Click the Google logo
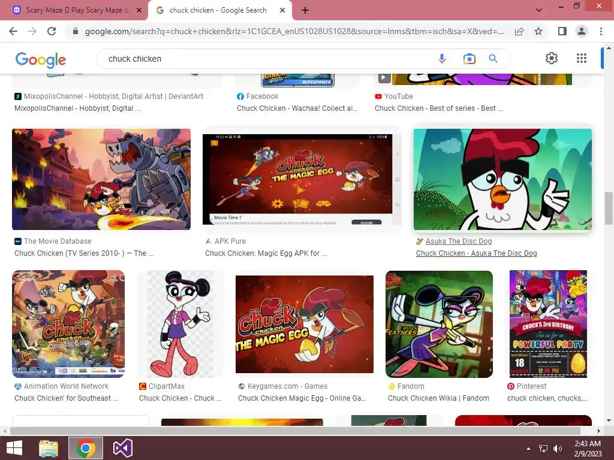Screen dimensions: 614x460 pyautogui.click(x=41, y=60)
